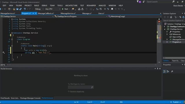This screenshot has width=185, height=104.
Task: Click Publish in the status bar
Action: click(x=175, y=102)
